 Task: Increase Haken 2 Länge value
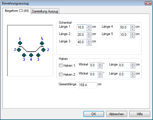[x=133, y=73]
